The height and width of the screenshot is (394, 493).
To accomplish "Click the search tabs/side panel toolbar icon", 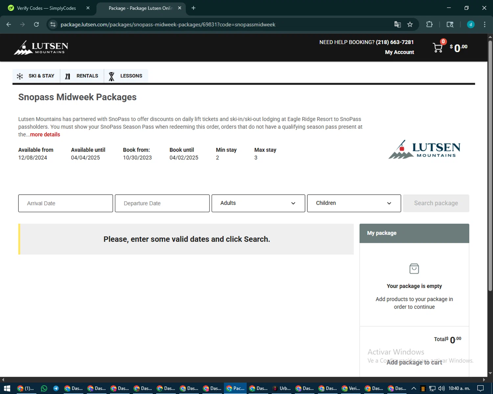I will click(x=450, y=24).
